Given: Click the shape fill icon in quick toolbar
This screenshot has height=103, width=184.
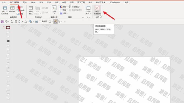Looking at the screenshot, I should pos(26,22).
